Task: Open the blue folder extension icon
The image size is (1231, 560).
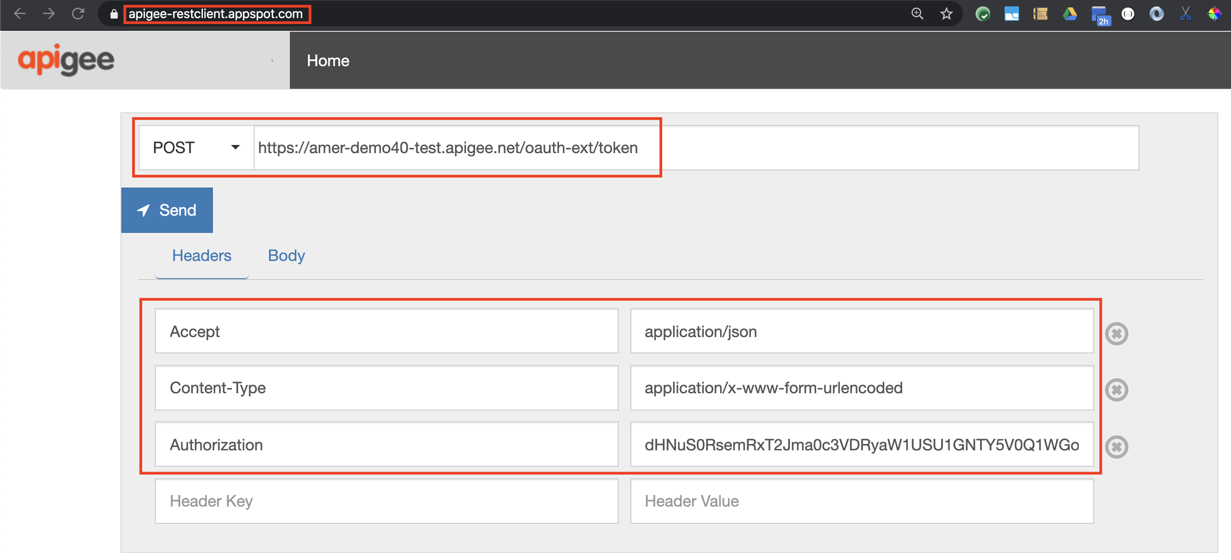Action: pyautogui.click(x=1011, y=14)
